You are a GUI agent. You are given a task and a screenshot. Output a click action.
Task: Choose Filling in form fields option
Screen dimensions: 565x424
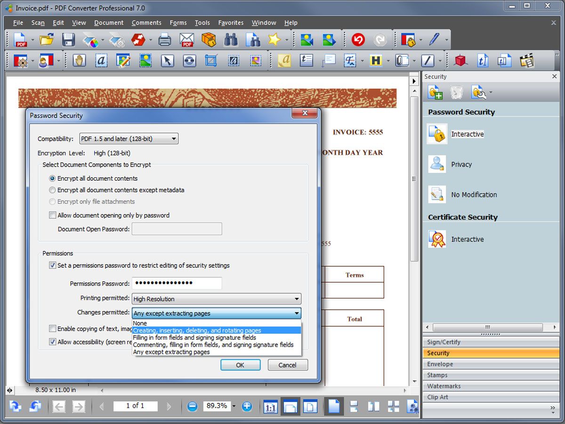[217, 337]
